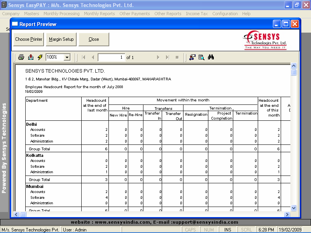Click the Choose Printer button
The image size is (311, 233).
pos(28,39)
